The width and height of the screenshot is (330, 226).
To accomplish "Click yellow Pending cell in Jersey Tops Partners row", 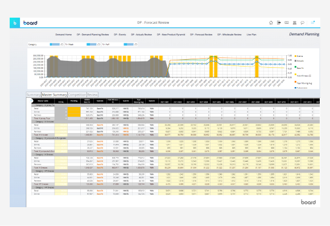I will click(74, 115).
